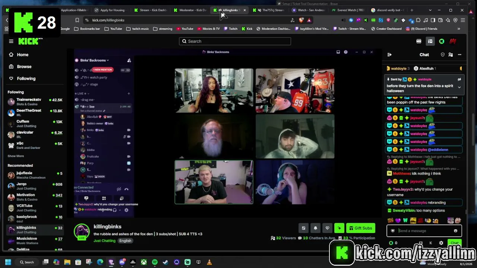Viewport: 477px width, 268px height.
Task: Open DeenTheGreat channel in sidebar
Action: (x=35, y=112)
